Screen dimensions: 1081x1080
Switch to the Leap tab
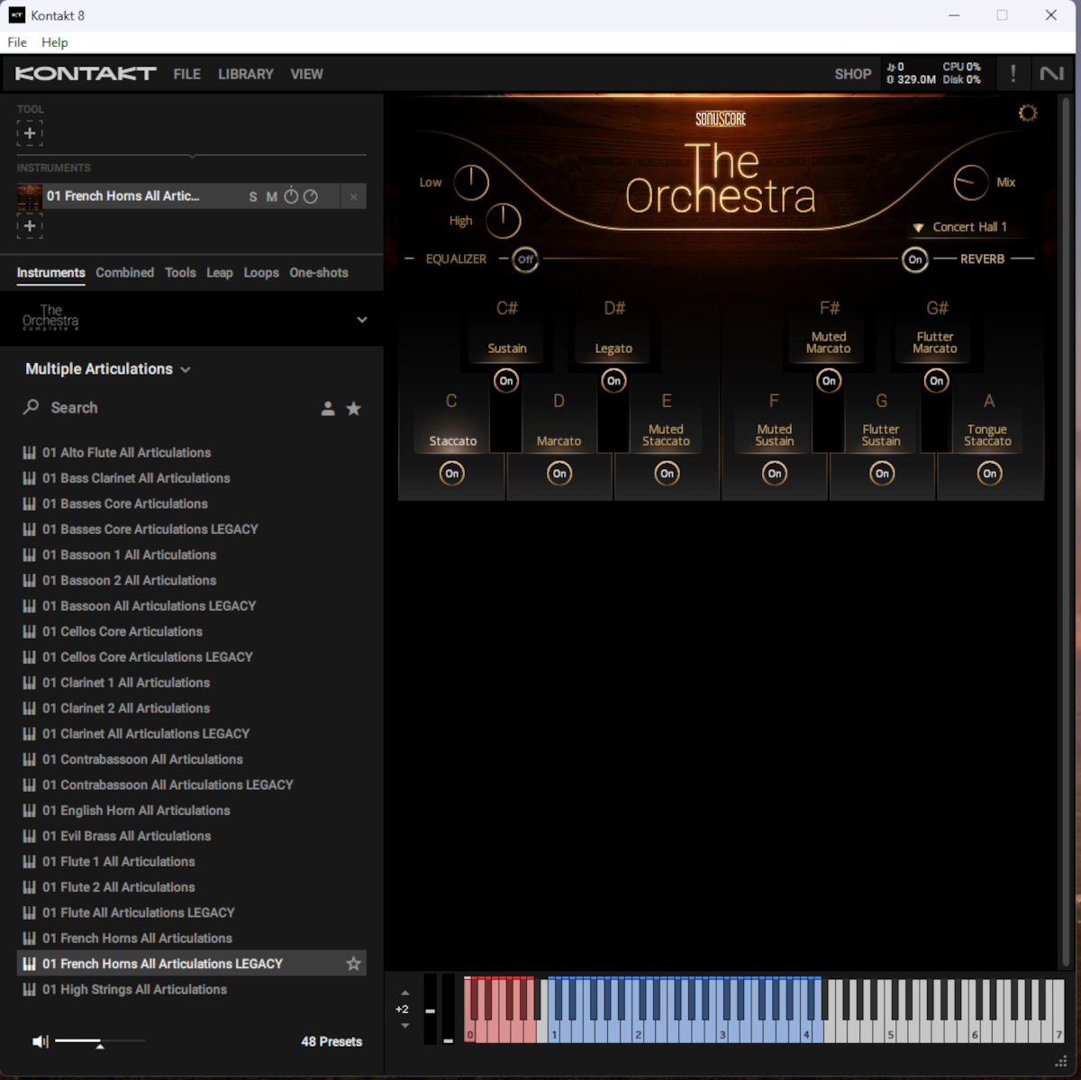point(220,273)
